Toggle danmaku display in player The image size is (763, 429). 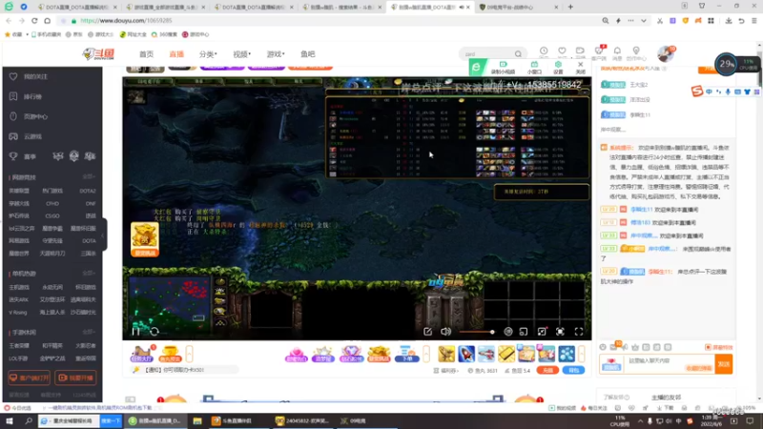(508, 332)
